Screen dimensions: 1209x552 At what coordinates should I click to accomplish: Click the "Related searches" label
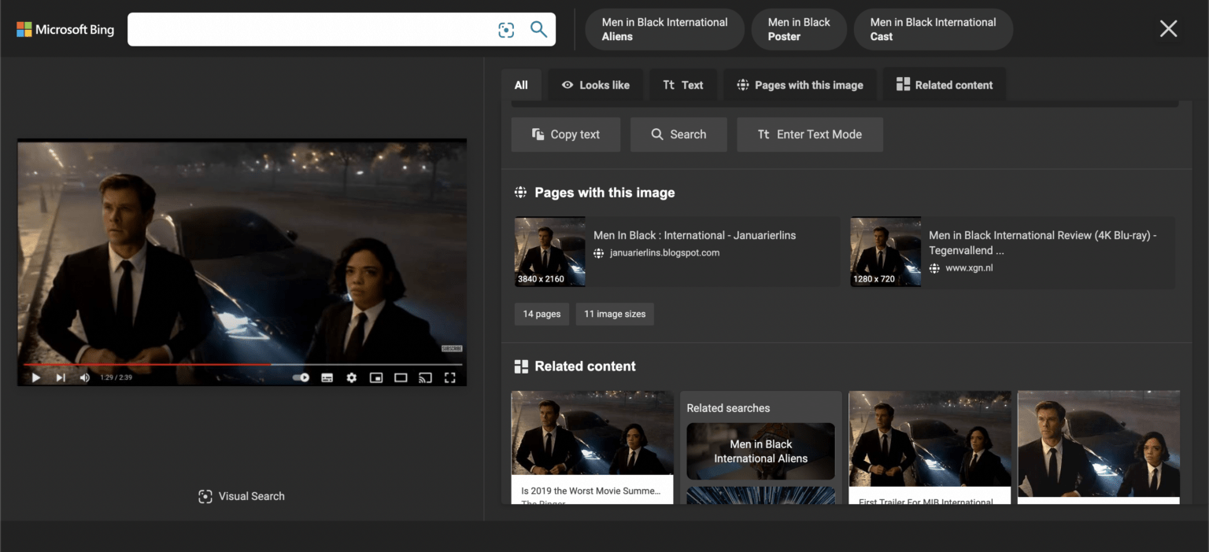[728, 408]
